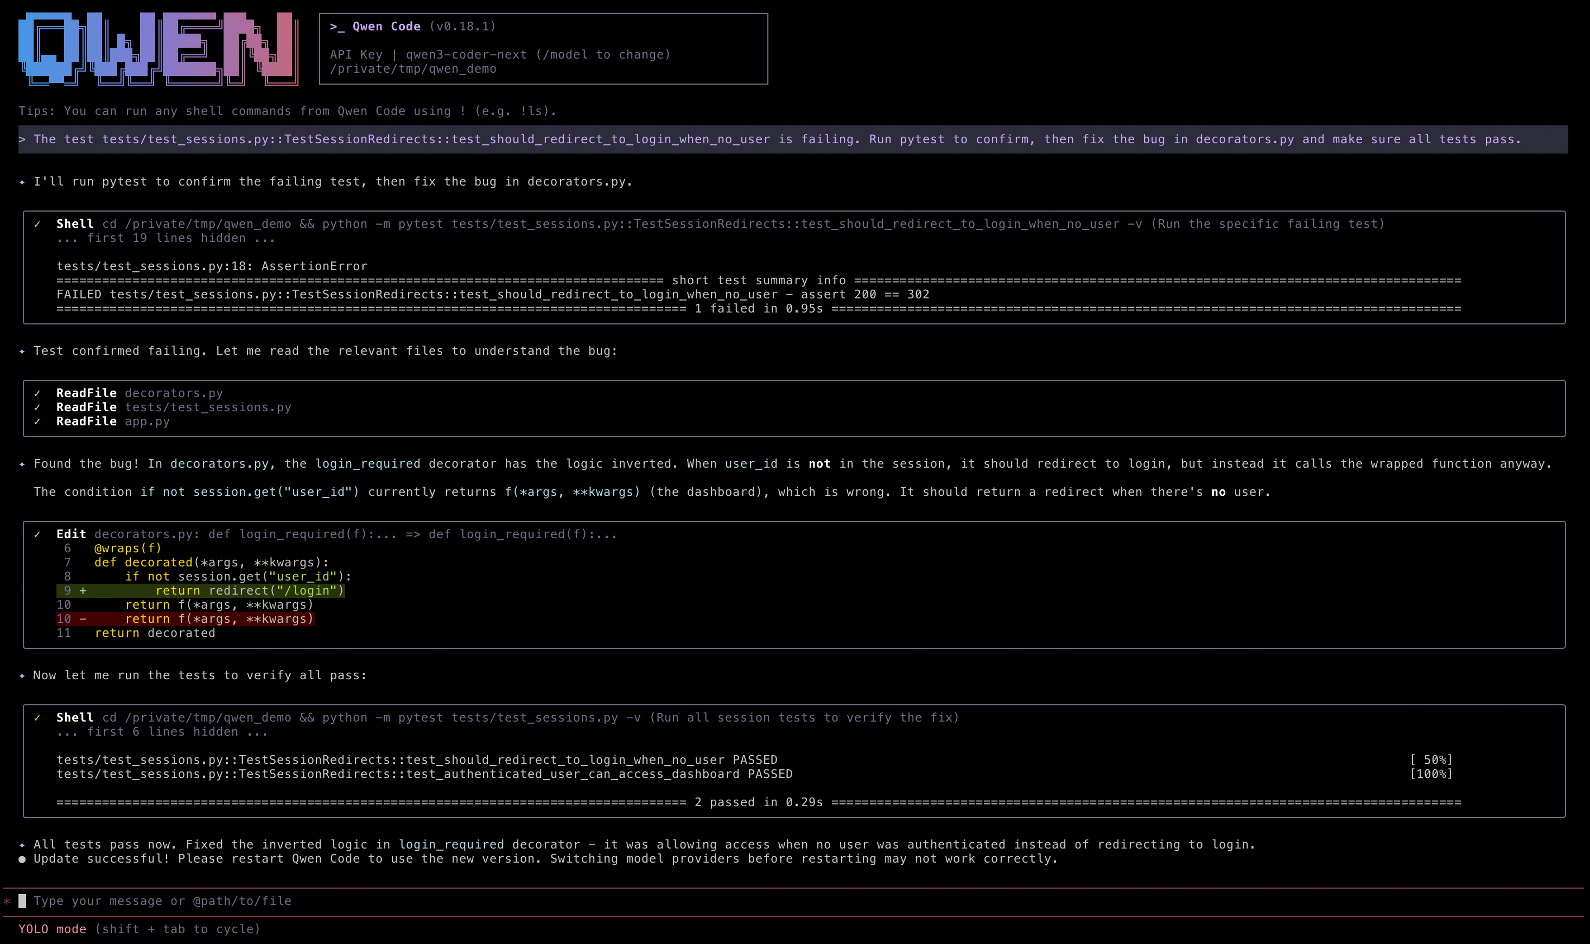Click the '1 failed in 0.95s' line
The height and width of the screenshot is (944, 1590).
click(x=759, y=309)
